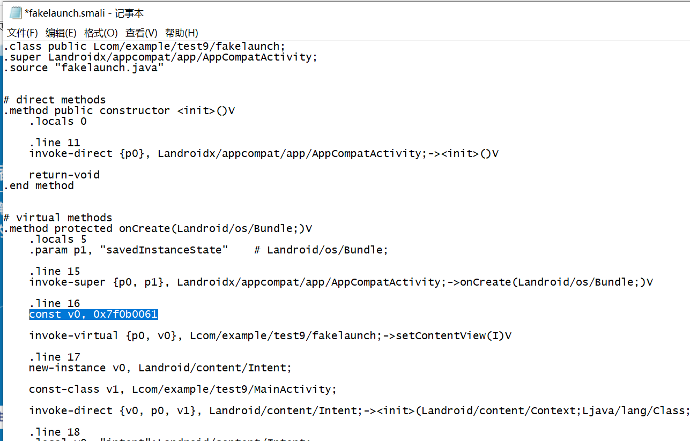The image size is (690, 441).
Task: Click the highlighted const v0, 0x7f0b0061 line
Action: pos(93,314)
